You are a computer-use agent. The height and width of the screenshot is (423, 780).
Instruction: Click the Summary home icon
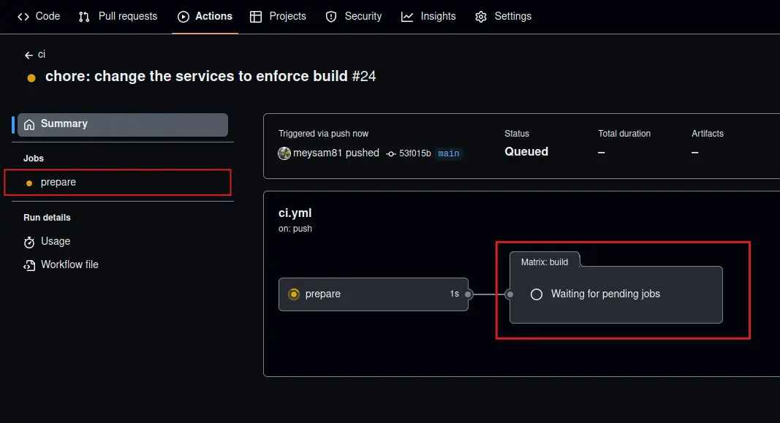point(29,124)
